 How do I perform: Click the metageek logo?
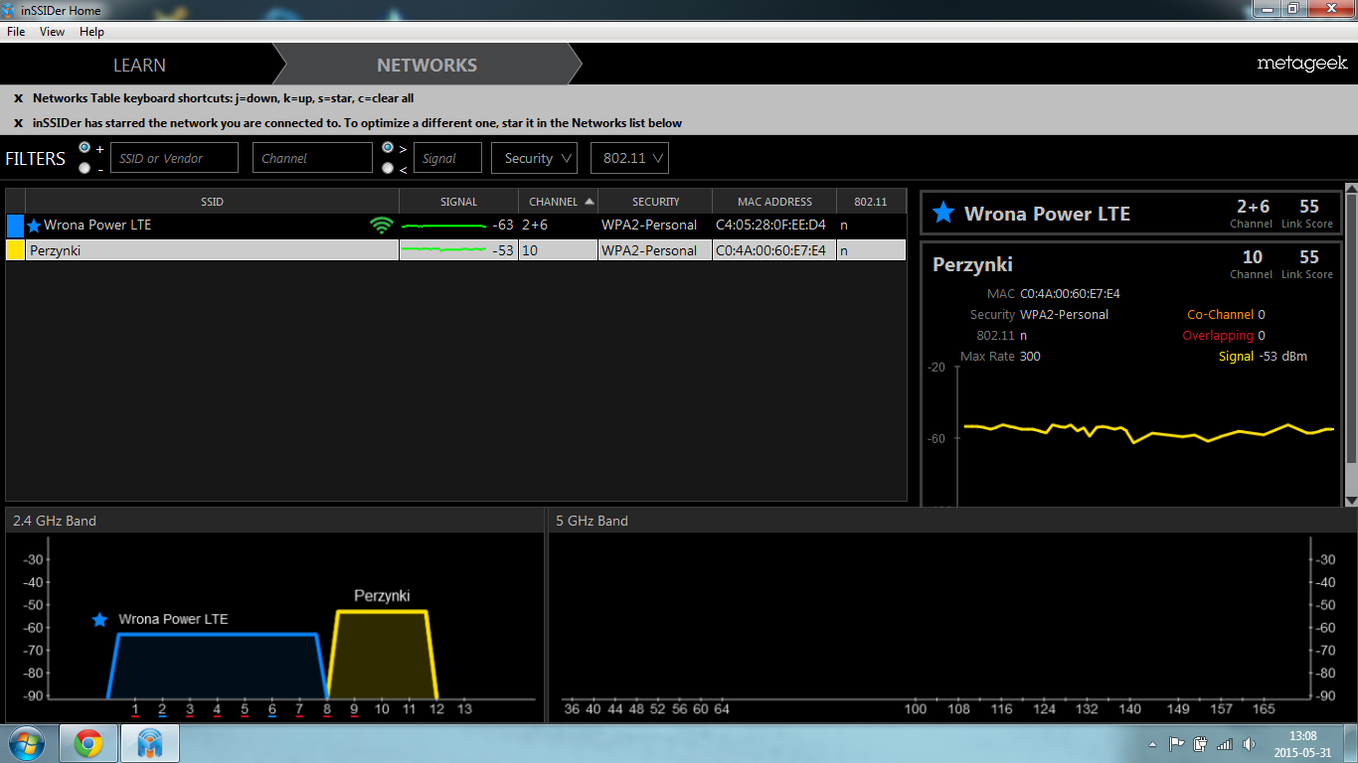coord(1301,64)
